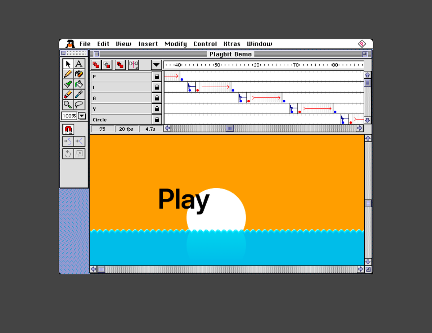
Task: Select the Lasso tool
Action: [x=79, y=105]
